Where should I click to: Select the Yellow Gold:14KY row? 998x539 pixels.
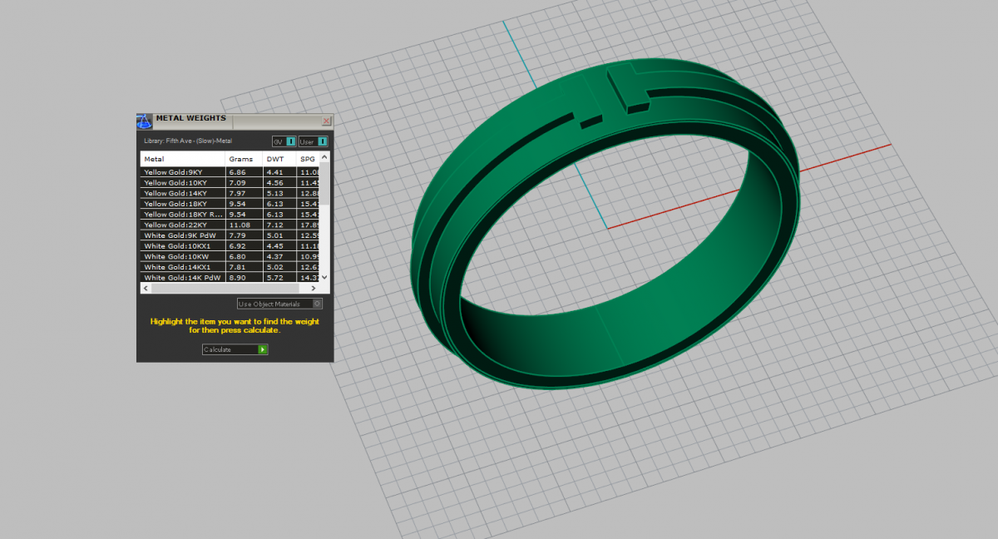click(182, 193)
